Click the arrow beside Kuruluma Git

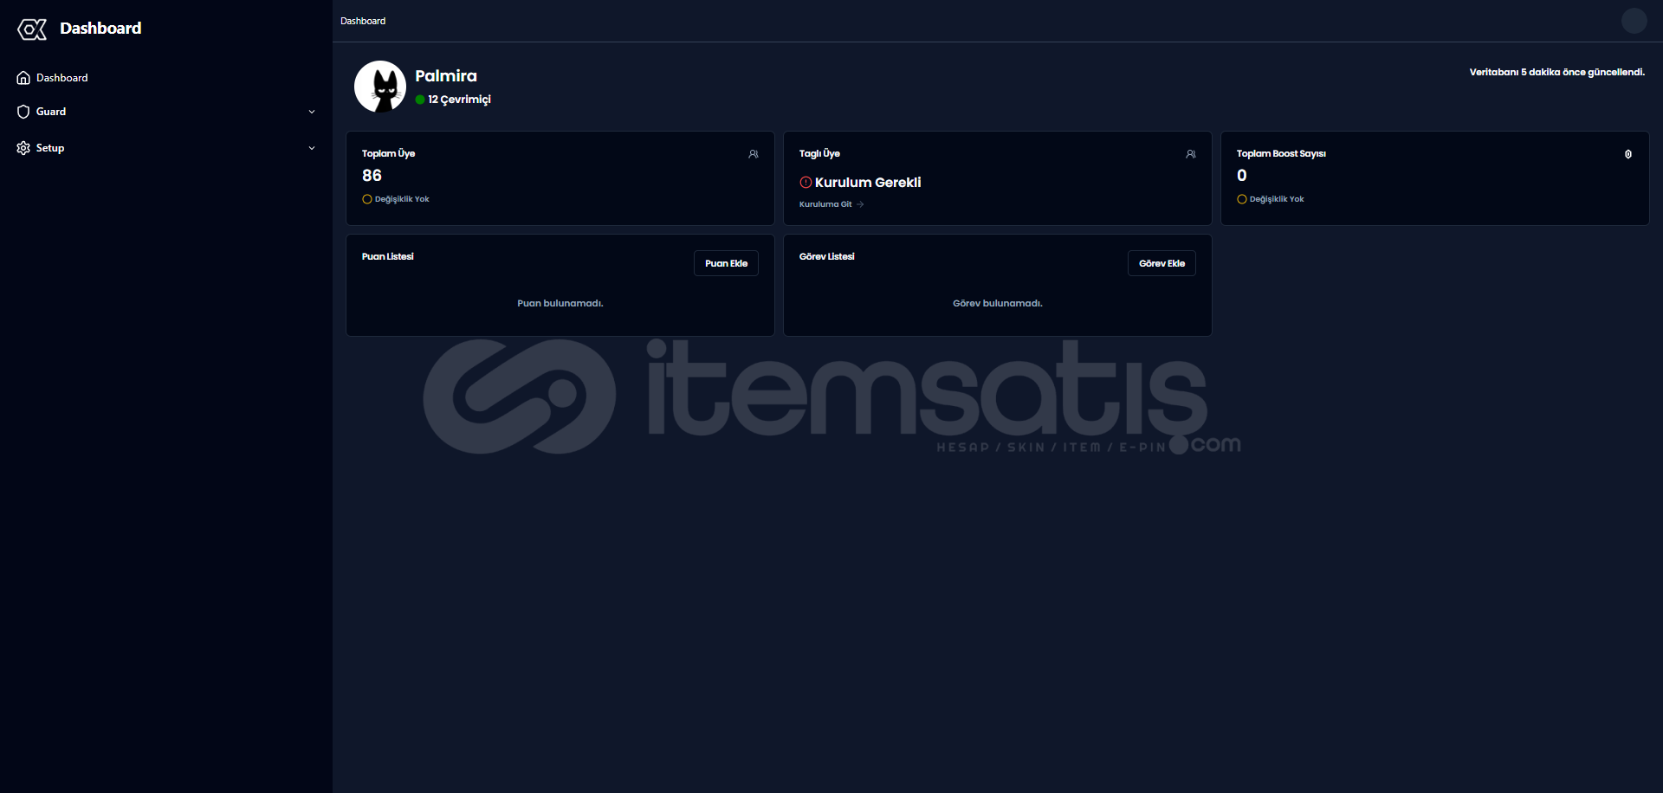pyautogui.click(x=860, y=204)
